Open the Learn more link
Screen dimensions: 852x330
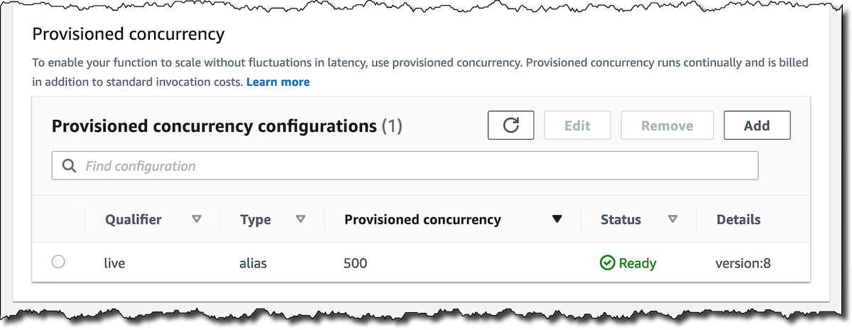278,82
